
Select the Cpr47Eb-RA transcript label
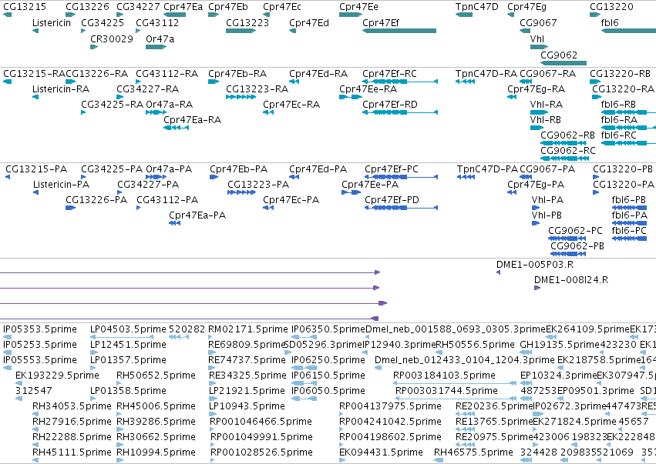[237, 74]
